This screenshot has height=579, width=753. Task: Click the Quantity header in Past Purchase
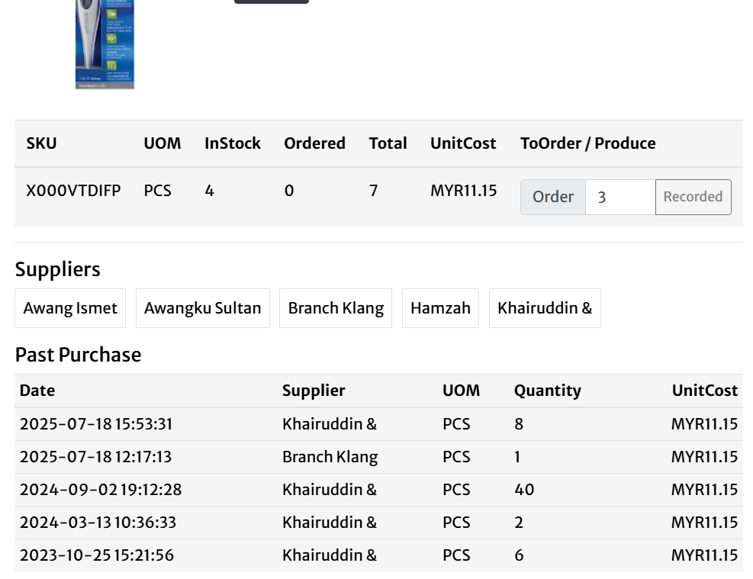pyautogui.click(x=547, y=391)
